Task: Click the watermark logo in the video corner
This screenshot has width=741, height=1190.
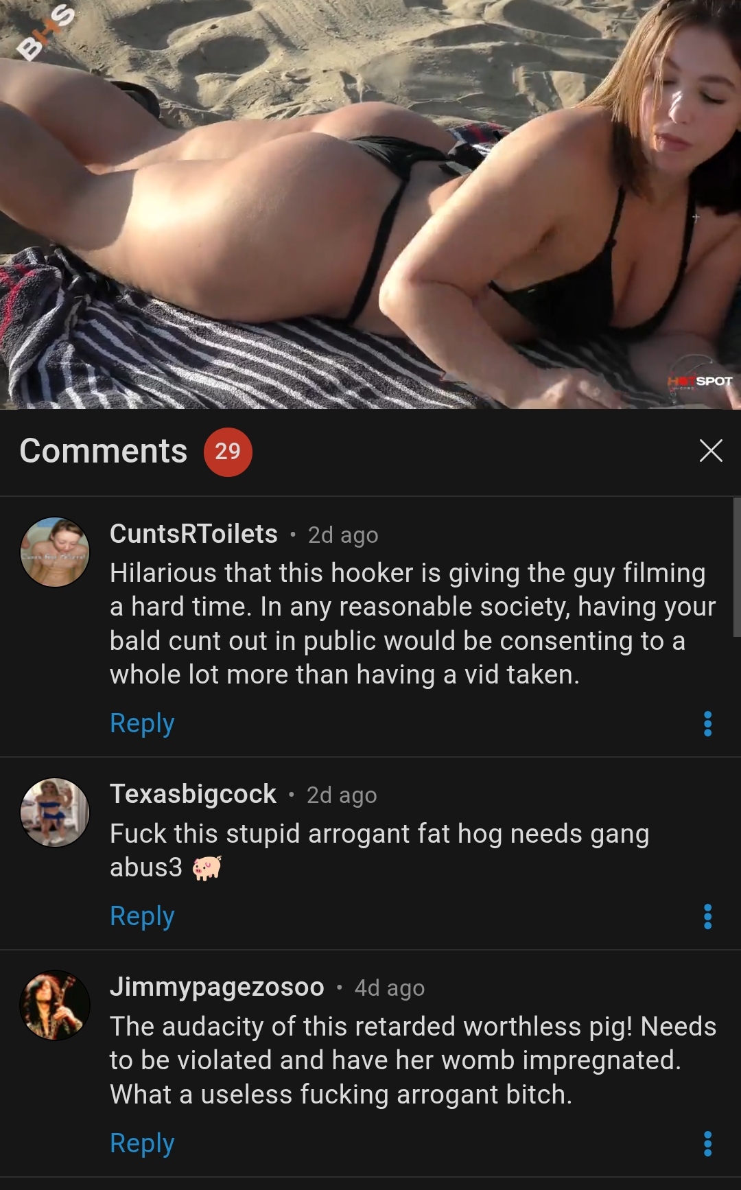Action: pyautogui.click(x=45, y=32)
